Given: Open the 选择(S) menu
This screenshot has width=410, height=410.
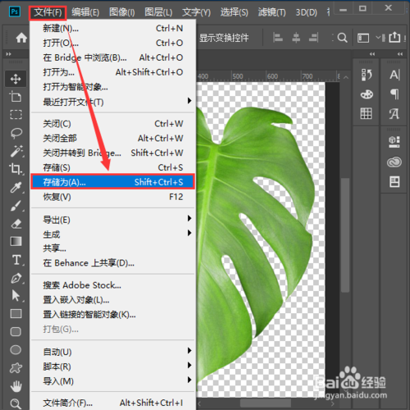Looking at the screenshot, I should (235, 12).
